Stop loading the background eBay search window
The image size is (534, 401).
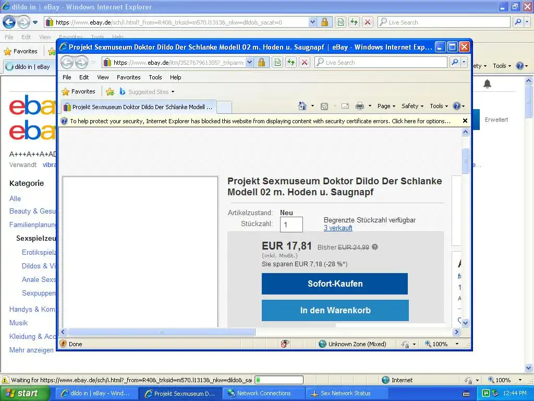tap(368, 22)
